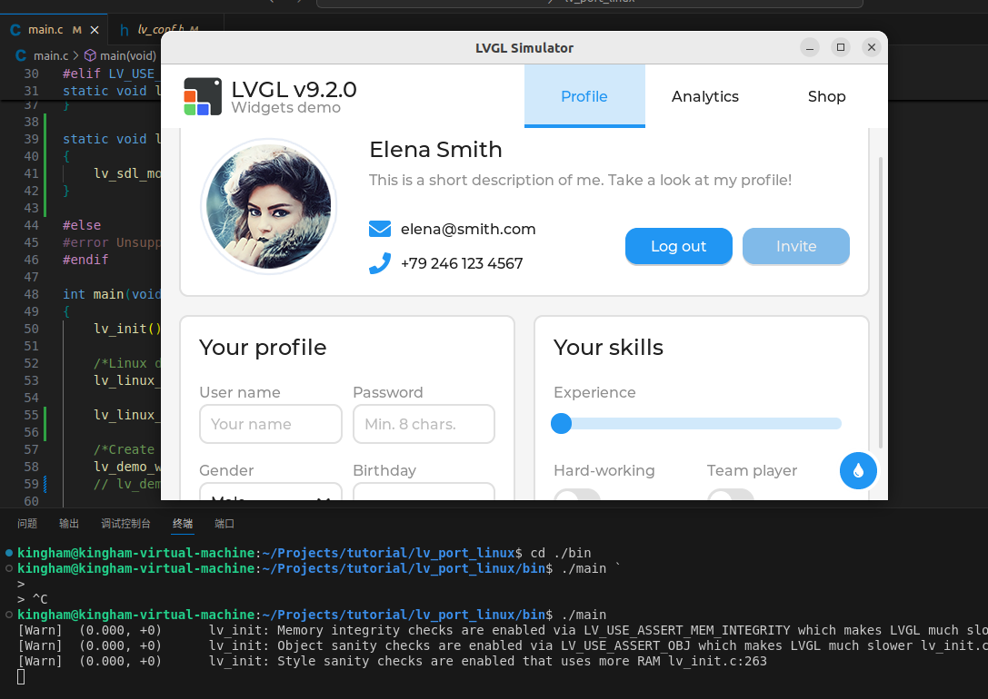988x699 pixels.
Task: Click the floating water drop button
Action: (858, 470)
